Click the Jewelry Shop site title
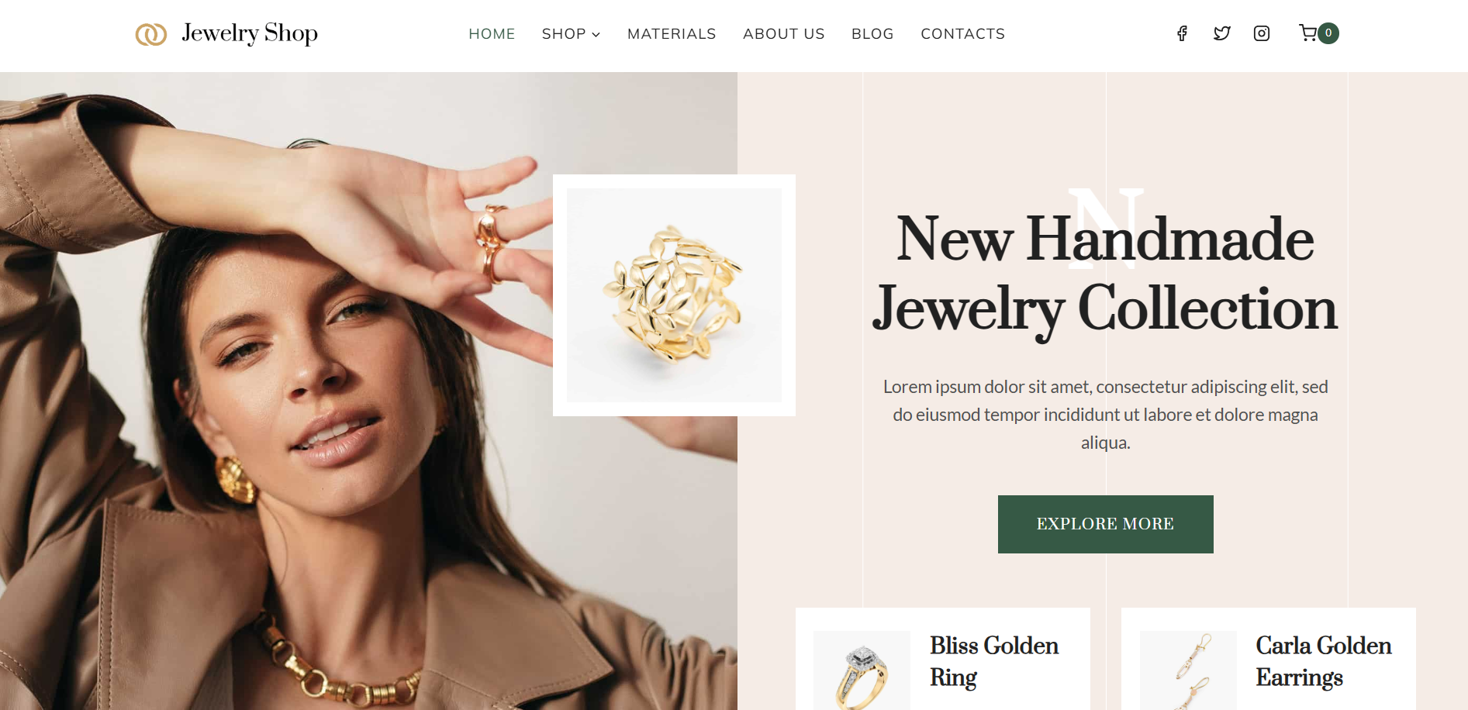This screenshot has height=710, width=1468. pyautogui.click(x=250, y=34)
